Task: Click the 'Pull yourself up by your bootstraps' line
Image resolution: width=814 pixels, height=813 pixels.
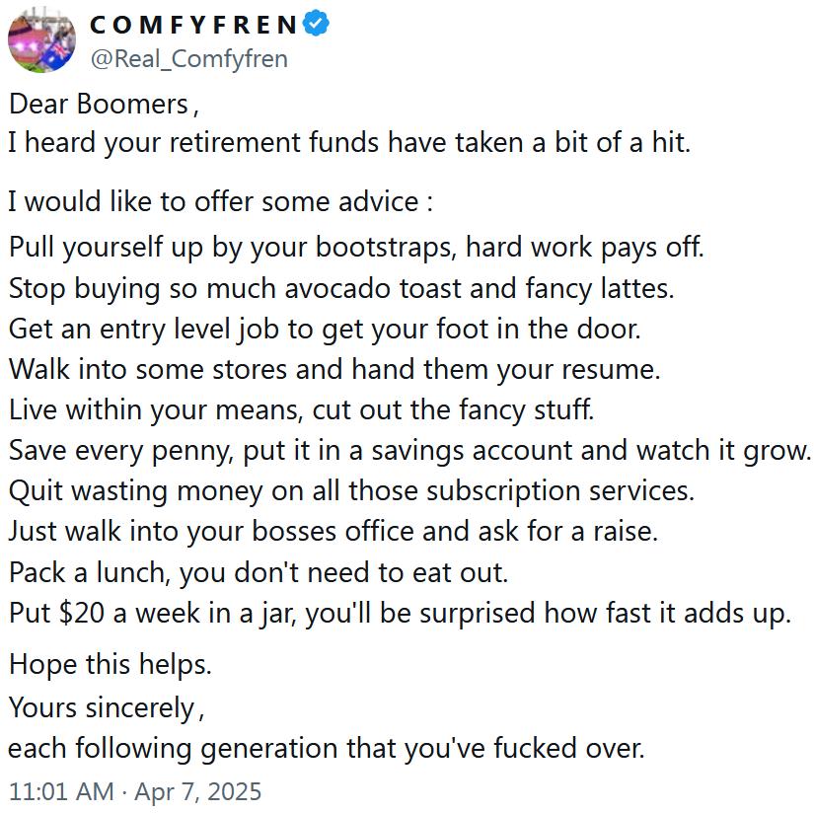Action: [x=356, y=247]
